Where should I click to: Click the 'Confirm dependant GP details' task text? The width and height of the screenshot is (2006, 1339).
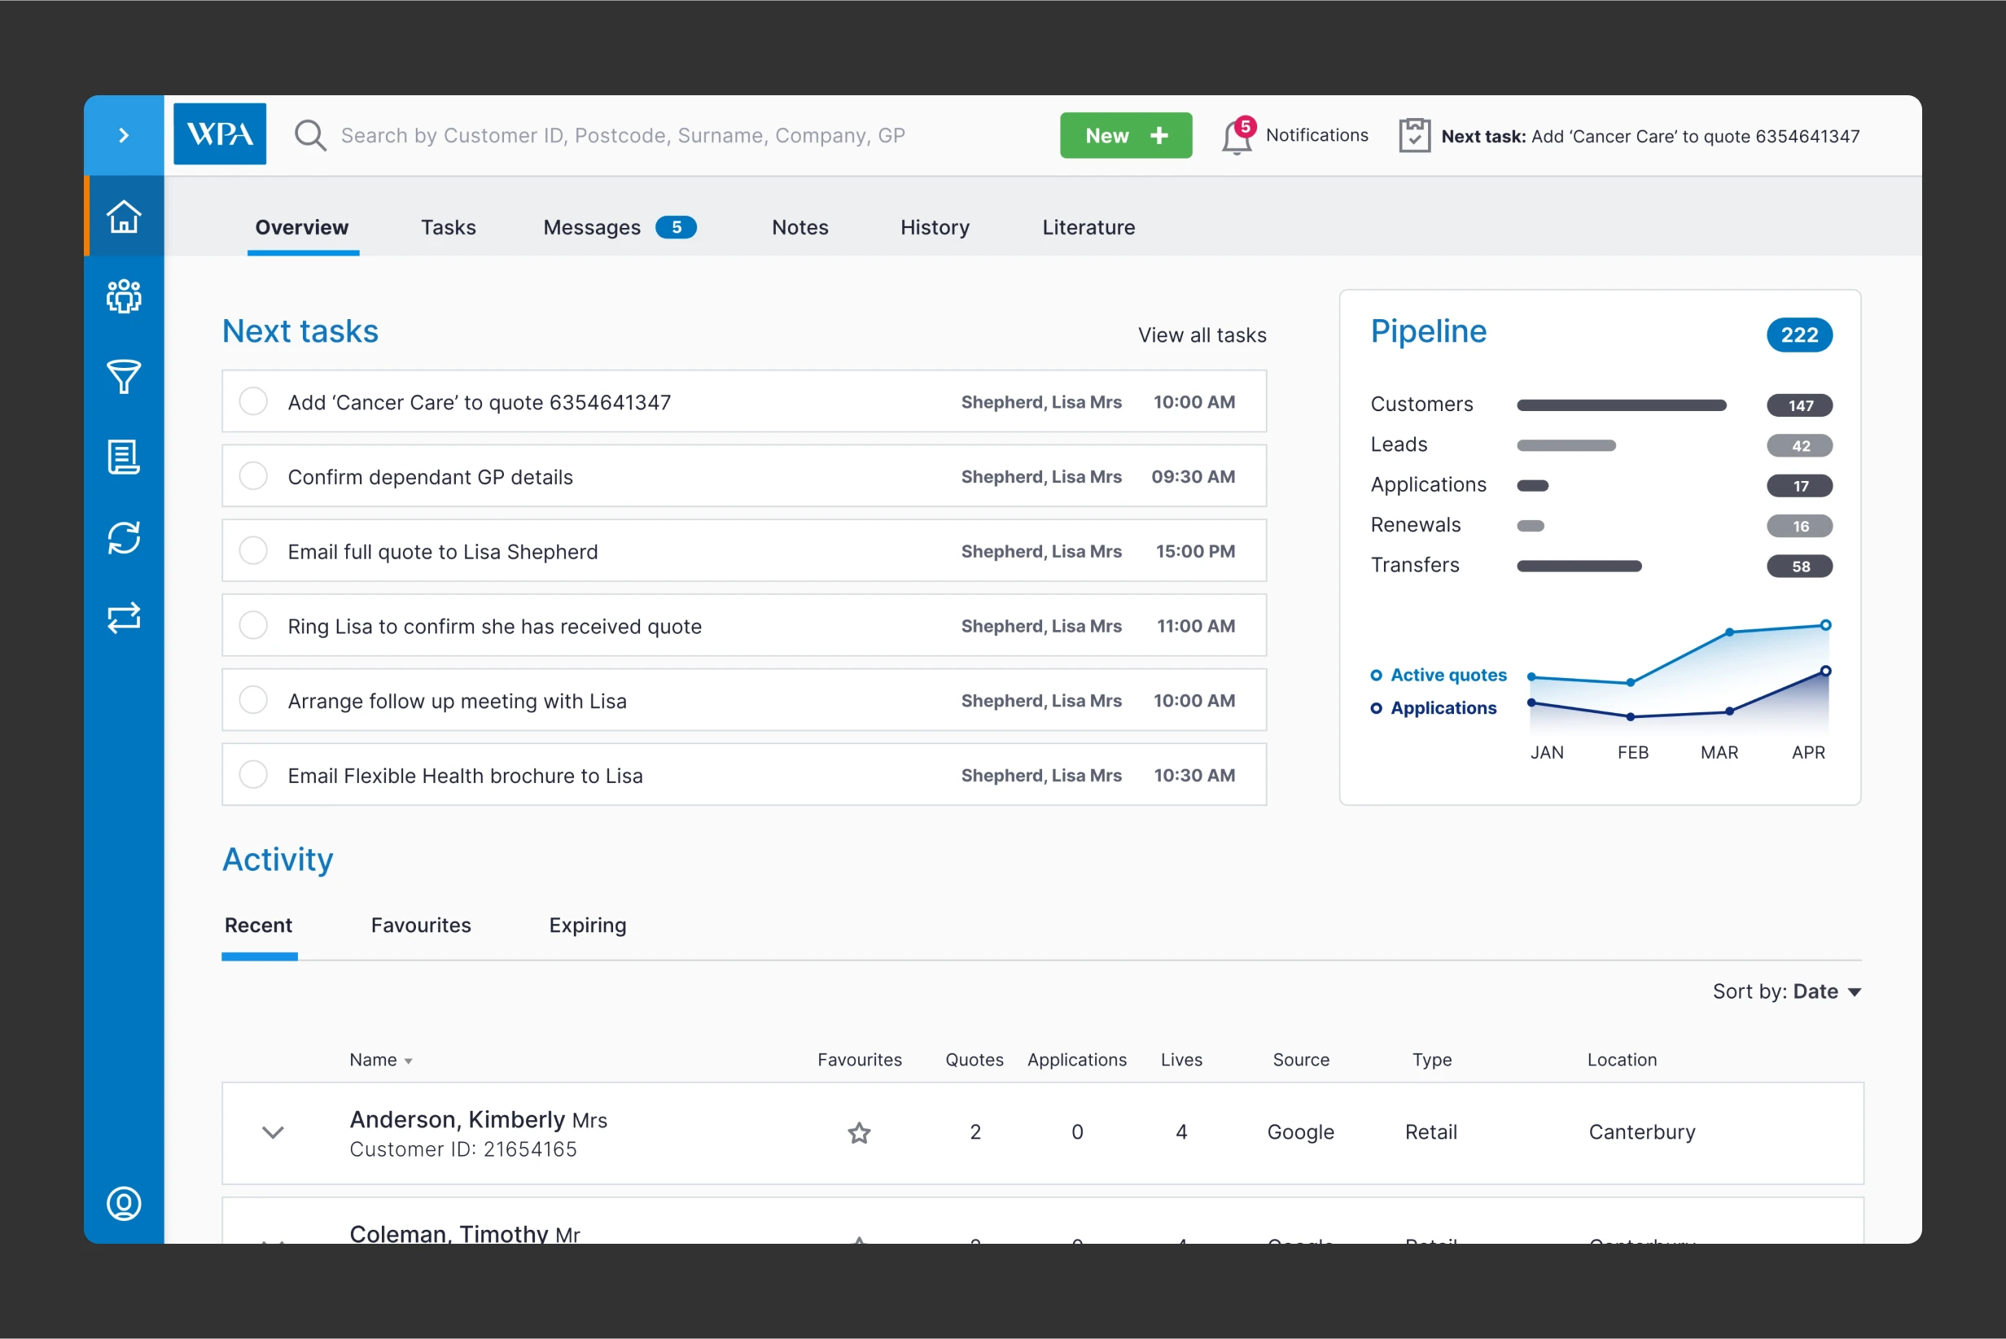click(x=430, y=476)
